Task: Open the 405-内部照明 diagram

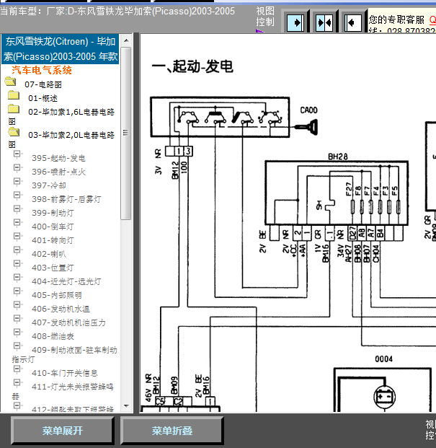Action: click(x=56, y=295)
